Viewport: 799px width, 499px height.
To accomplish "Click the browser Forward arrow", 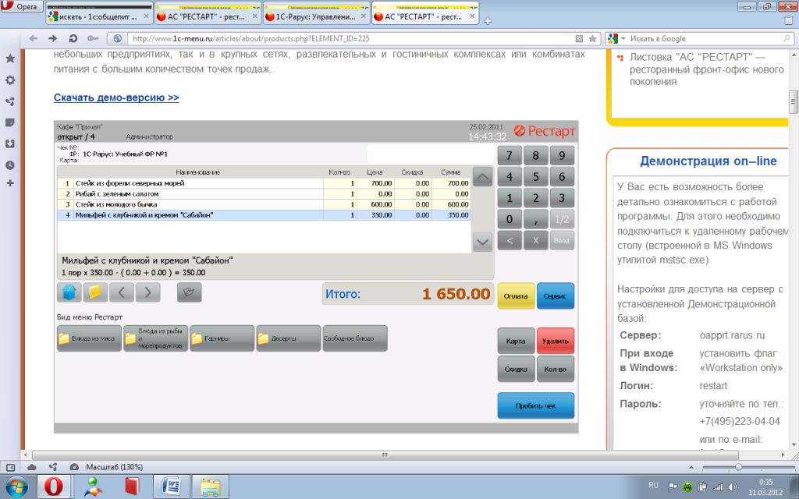I will tap(52, 38).
